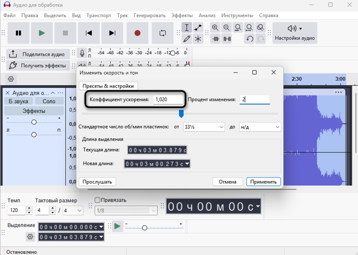
Task: Enable the loop playback button
Action: click(x=162, y=33)
